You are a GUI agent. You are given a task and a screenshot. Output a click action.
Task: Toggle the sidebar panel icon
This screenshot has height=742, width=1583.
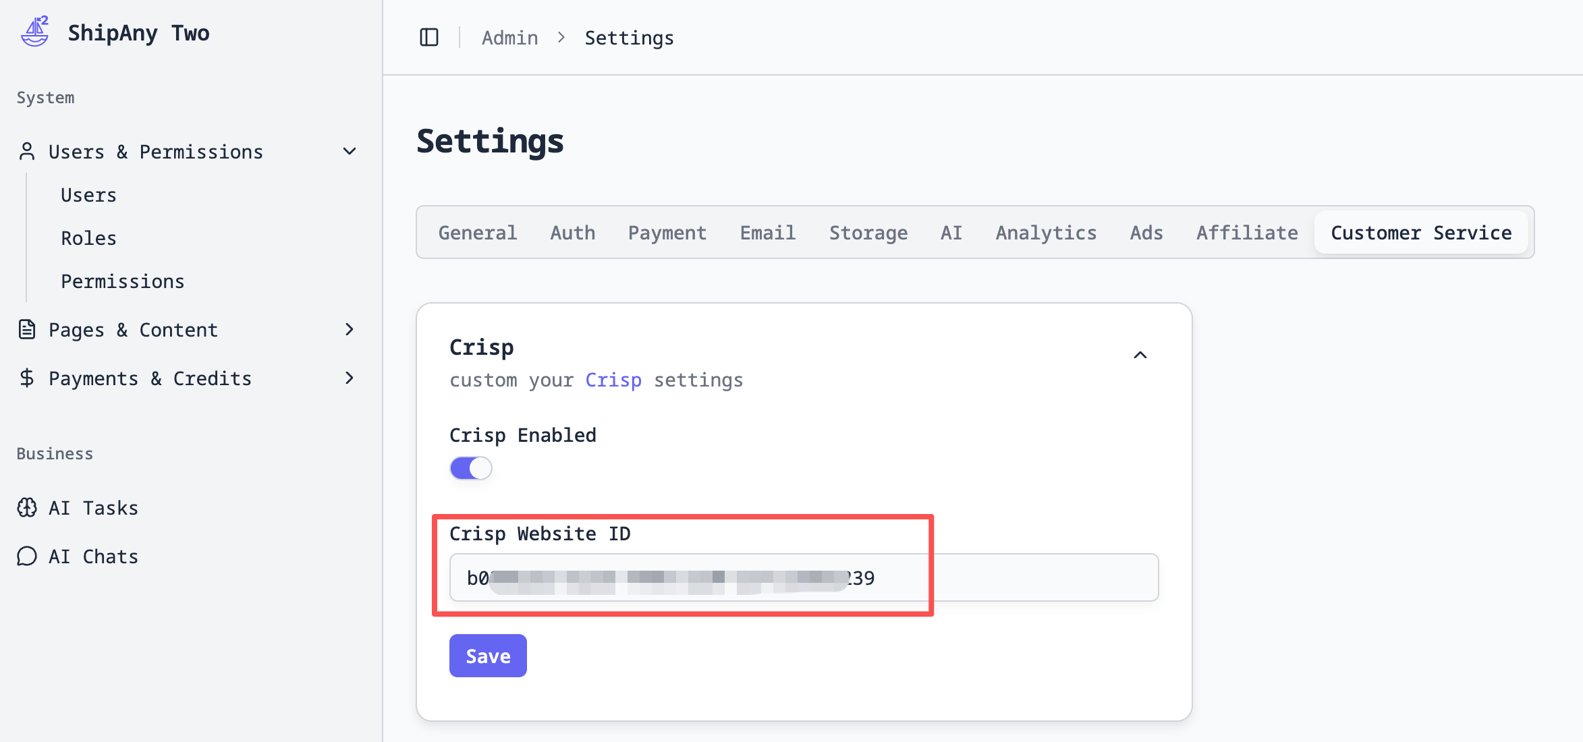click(x=429, y=38)
